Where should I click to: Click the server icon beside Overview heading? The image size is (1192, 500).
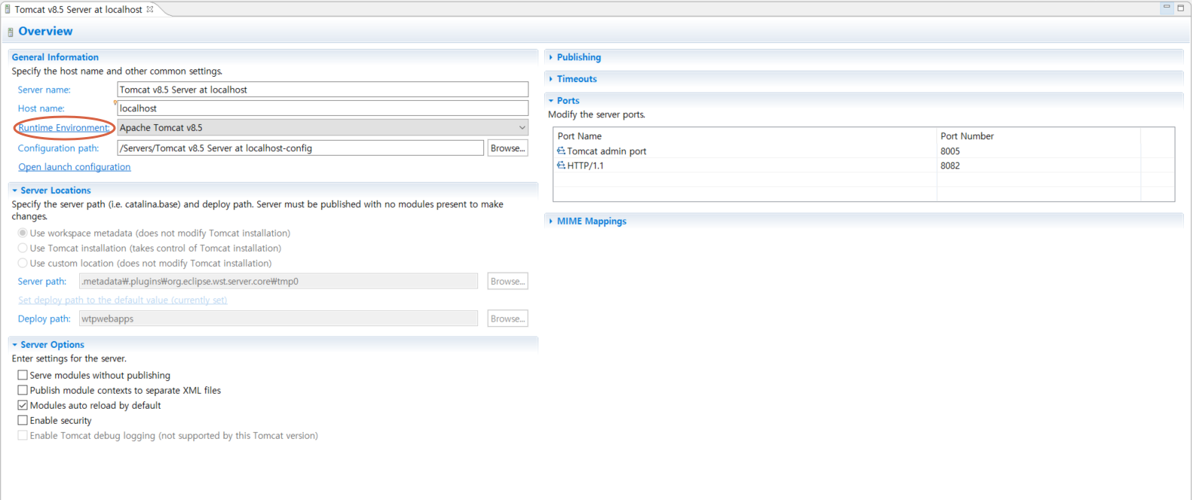point(11,32)
